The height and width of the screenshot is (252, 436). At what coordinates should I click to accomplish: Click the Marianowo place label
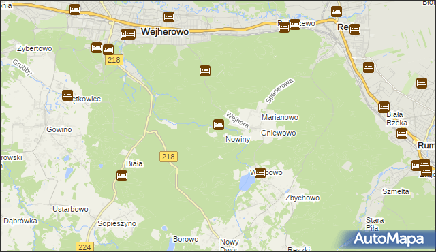pos(280,117)
